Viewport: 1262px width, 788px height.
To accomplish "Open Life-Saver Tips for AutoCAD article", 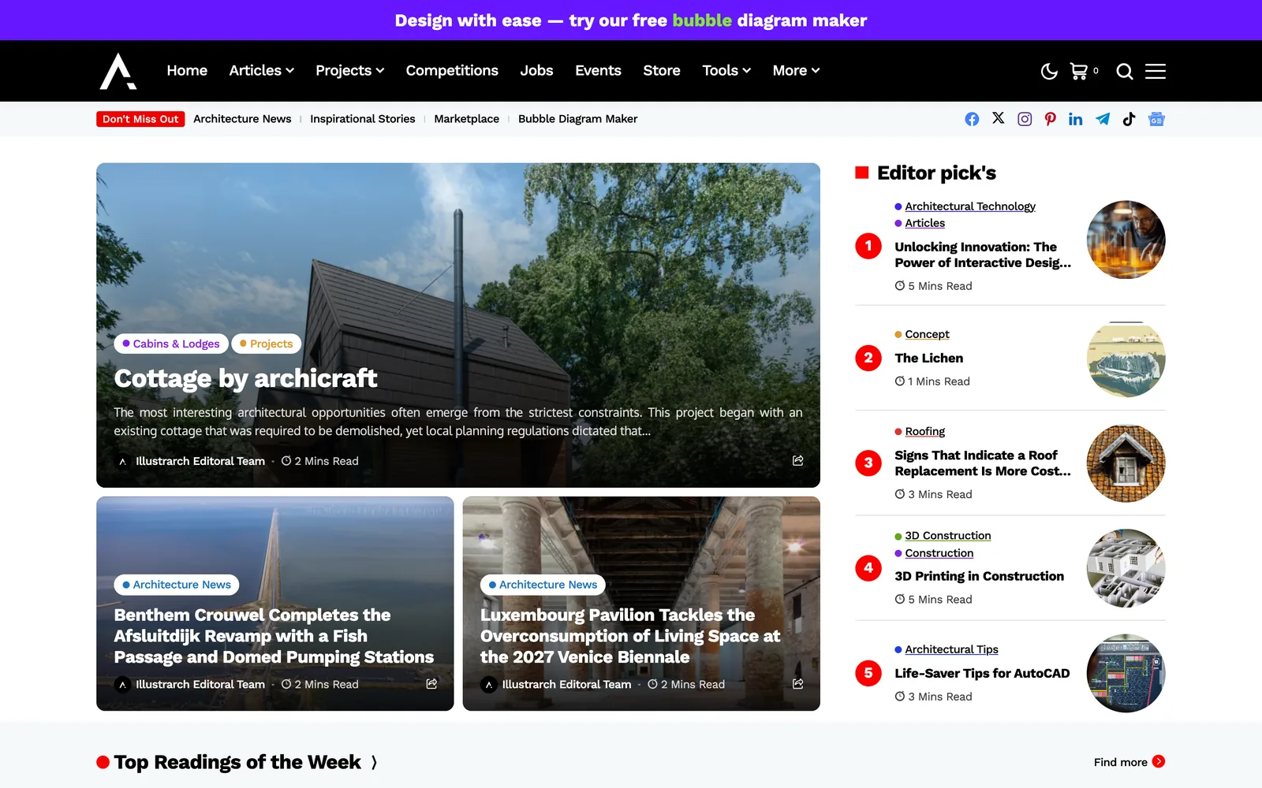I will click(x=982, y=674).
